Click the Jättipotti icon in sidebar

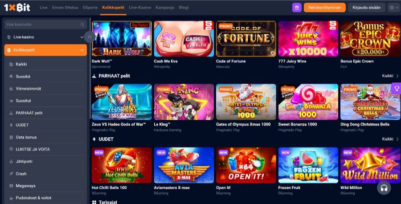point(11,162)
